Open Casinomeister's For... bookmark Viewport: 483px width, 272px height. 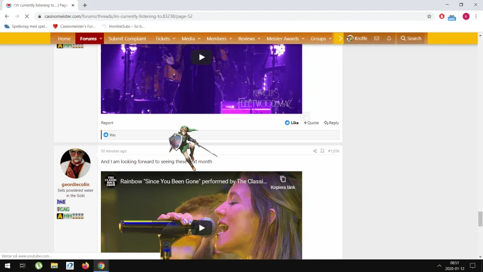pos(74,27)
